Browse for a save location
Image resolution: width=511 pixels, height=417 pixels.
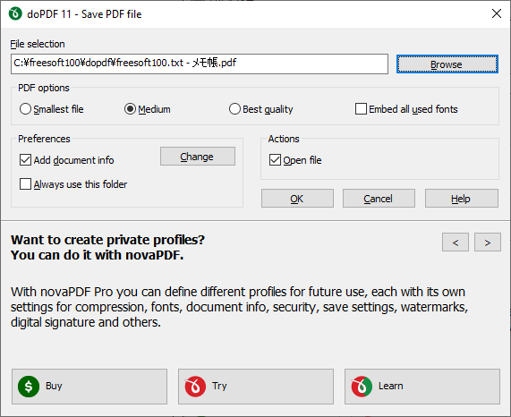click(447, 64)
